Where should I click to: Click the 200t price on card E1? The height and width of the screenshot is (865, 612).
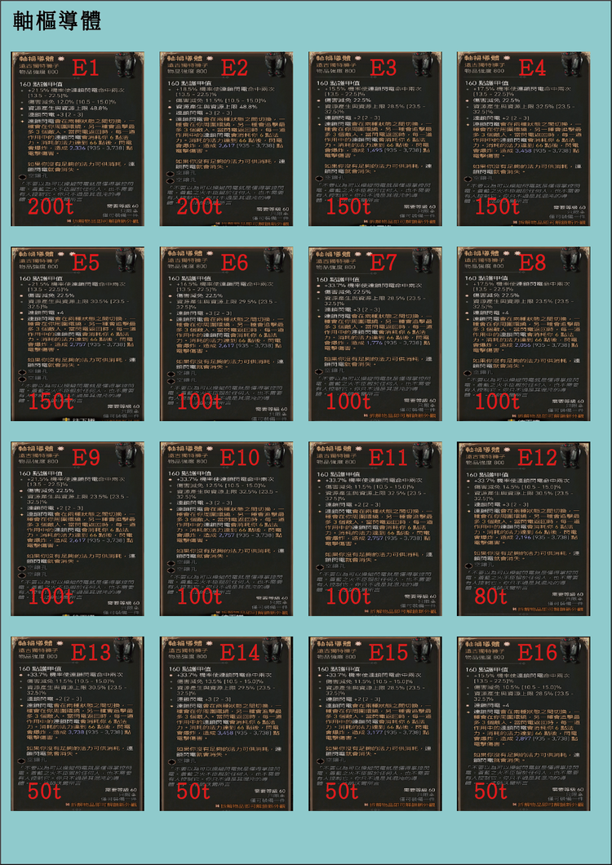[x=51, y=207]
